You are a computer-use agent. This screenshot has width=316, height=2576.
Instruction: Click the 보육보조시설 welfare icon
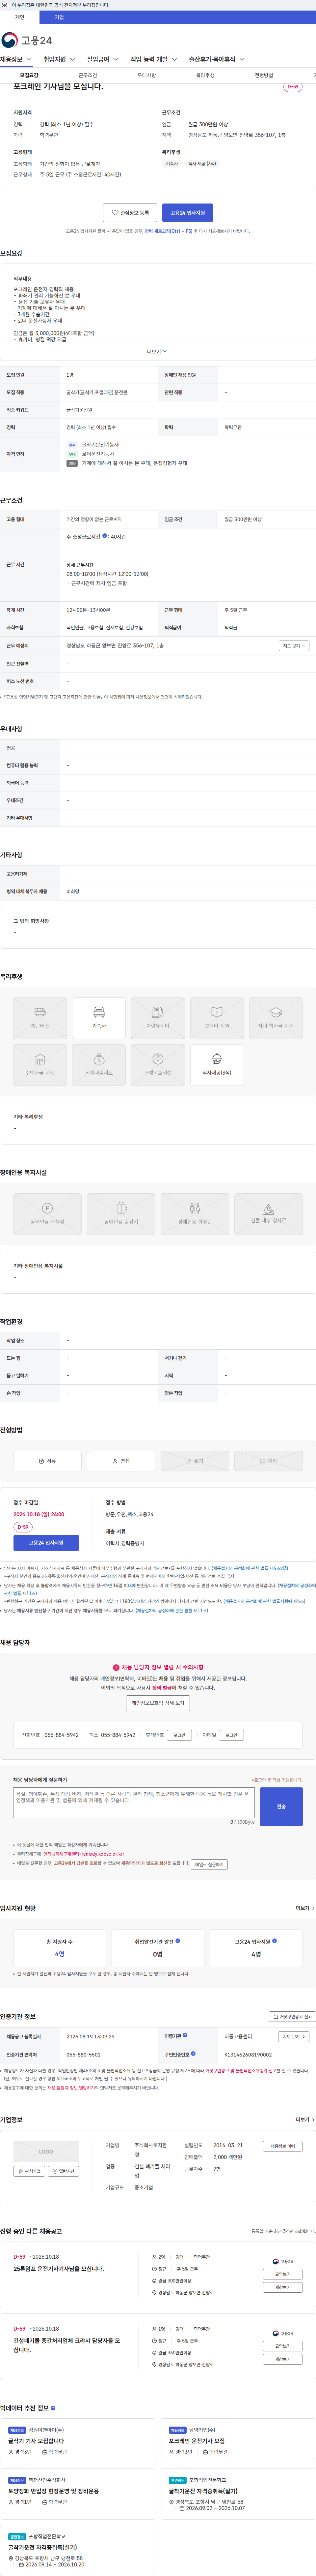(157, 1065)
